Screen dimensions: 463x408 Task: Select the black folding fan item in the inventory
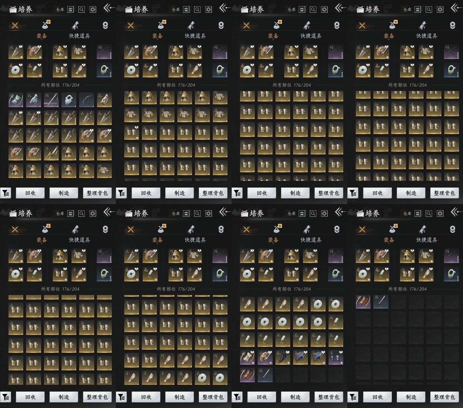283,358
